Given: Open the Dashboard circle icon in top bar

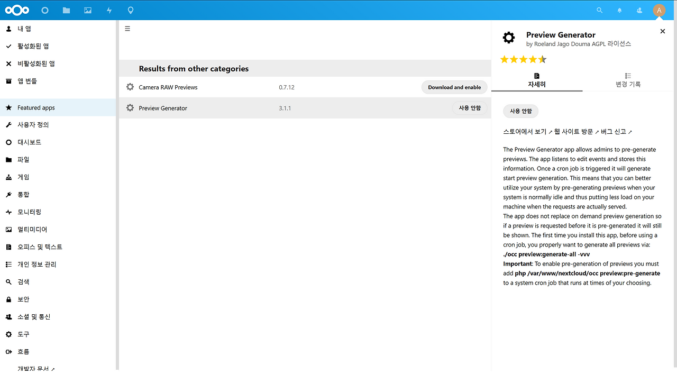Looking at the screenshot, I should coord(45,10).
